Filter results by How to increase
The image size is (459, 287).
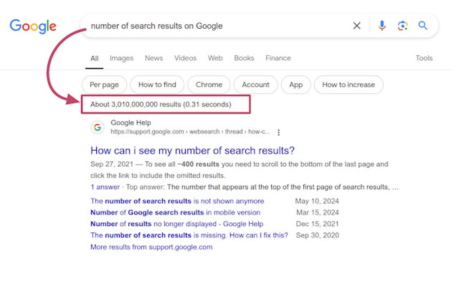coord(348,85)
